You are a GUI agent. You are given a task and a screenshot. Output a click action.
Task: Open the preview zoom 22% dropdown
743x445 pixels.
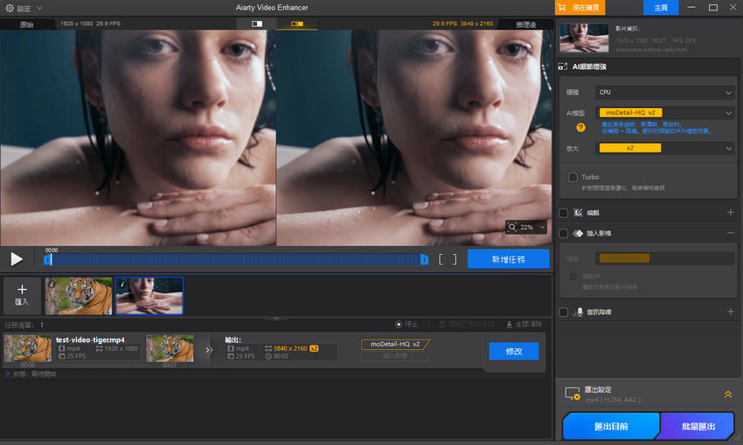pyautogui.click(x=543, y=228)
